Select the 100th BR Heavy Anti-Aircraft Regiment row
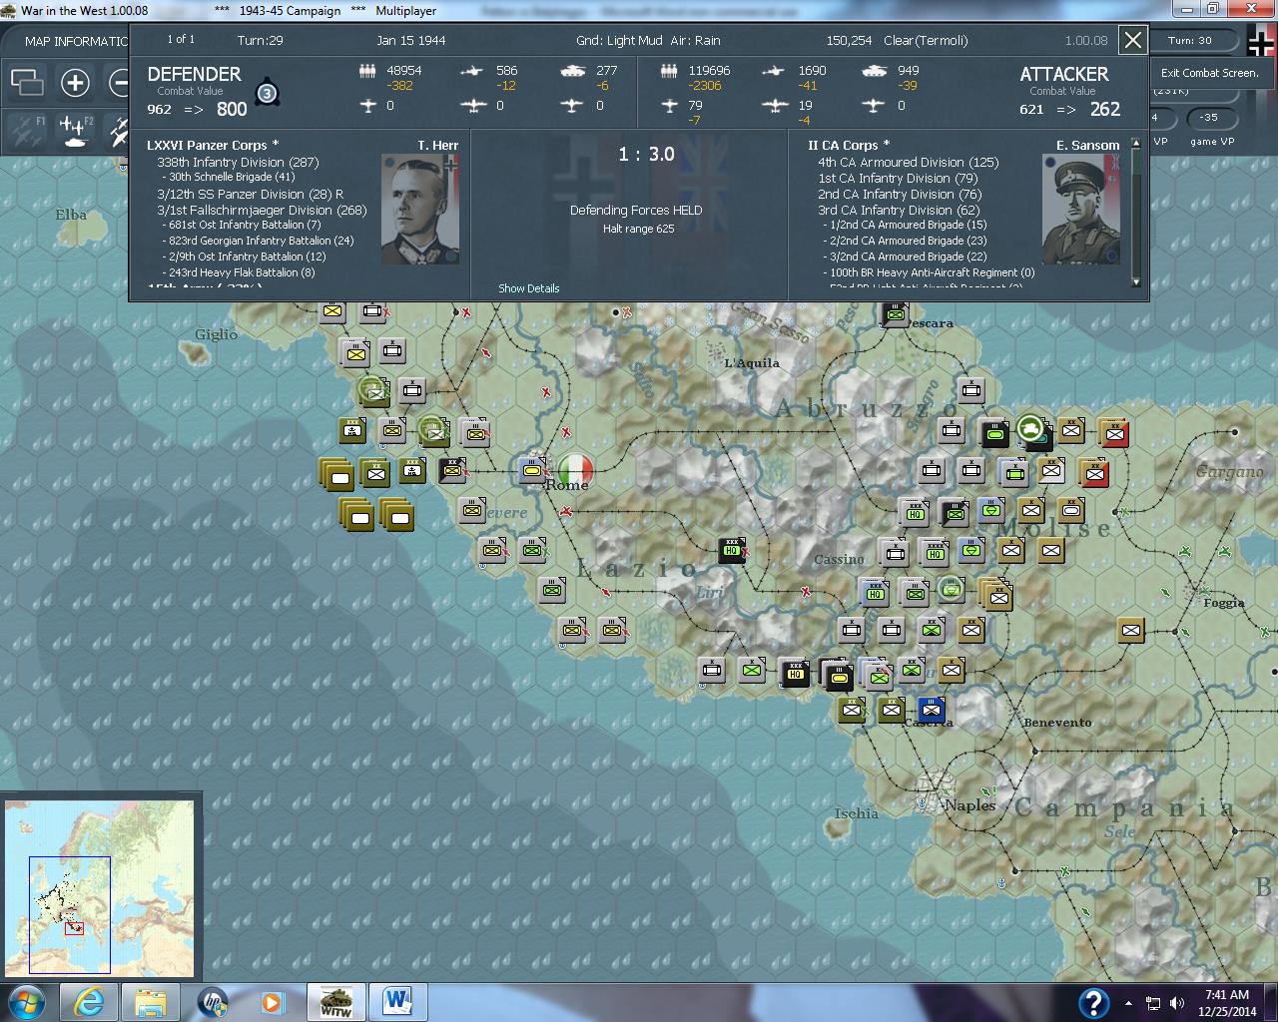This screenshot has height=1022, width=1278. pos(930,272)
